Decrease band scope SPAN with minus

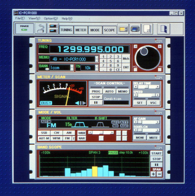pyautogui.click(x=159, y=174)
